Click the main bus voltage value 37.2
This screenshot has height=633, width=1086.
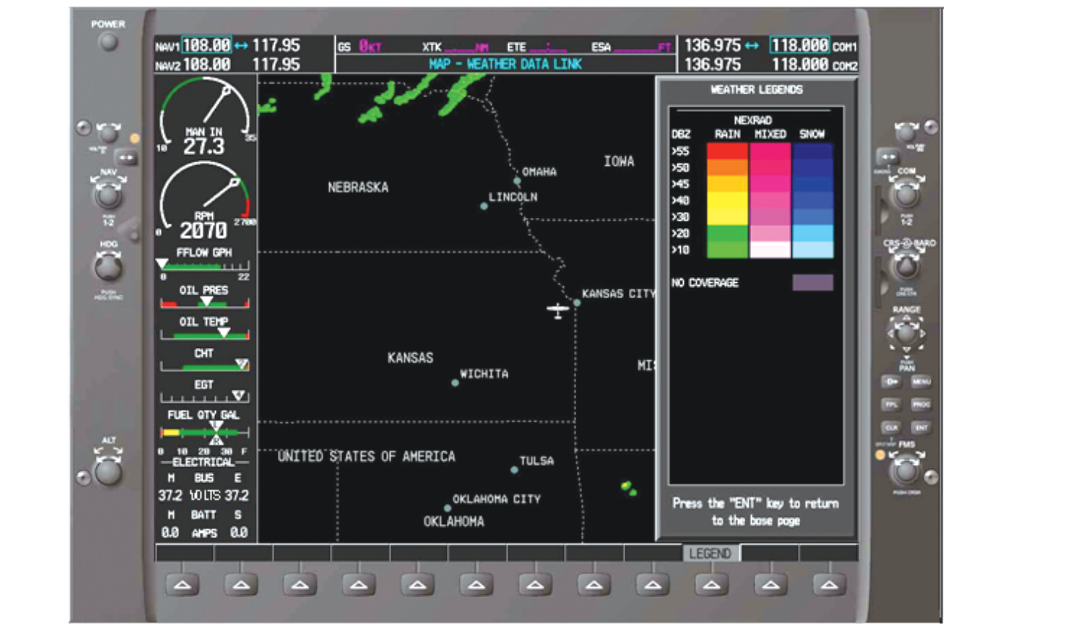[170, 495]
